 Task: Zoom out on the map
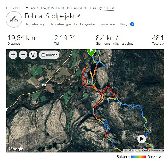[x=23, y=55]
